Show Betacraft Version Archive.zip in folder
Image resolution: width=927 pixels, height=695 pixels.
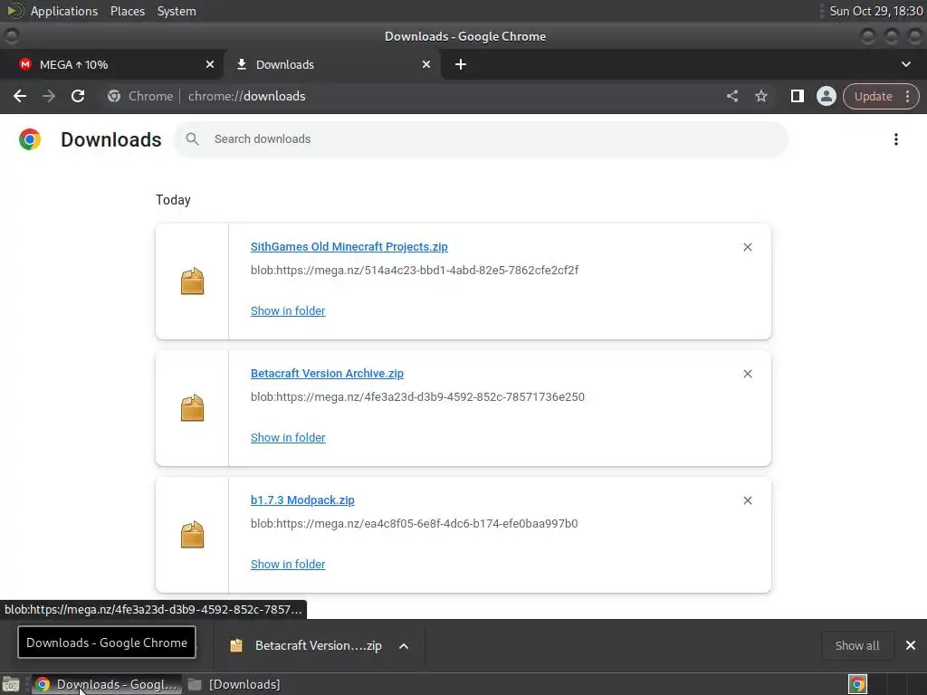click(288, 437)
